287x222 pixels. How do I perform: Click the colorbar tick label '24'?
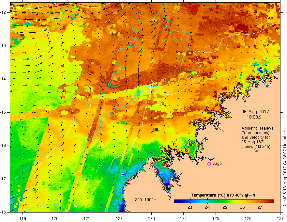click(207, 207)
